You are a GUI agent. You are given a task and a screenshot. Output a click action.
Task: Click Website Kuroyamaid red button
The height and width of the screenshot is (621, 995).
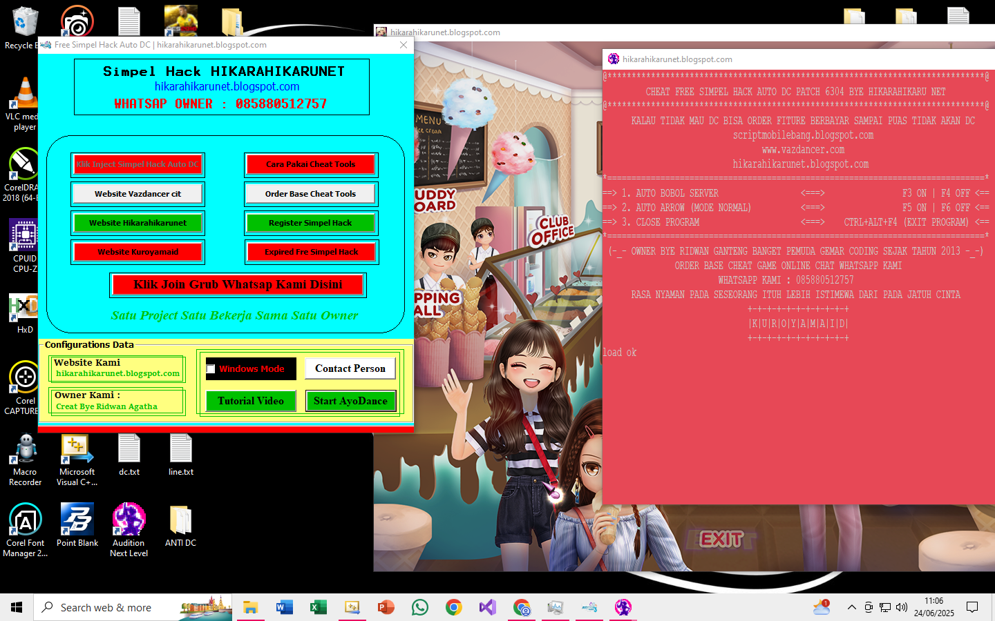138,252
